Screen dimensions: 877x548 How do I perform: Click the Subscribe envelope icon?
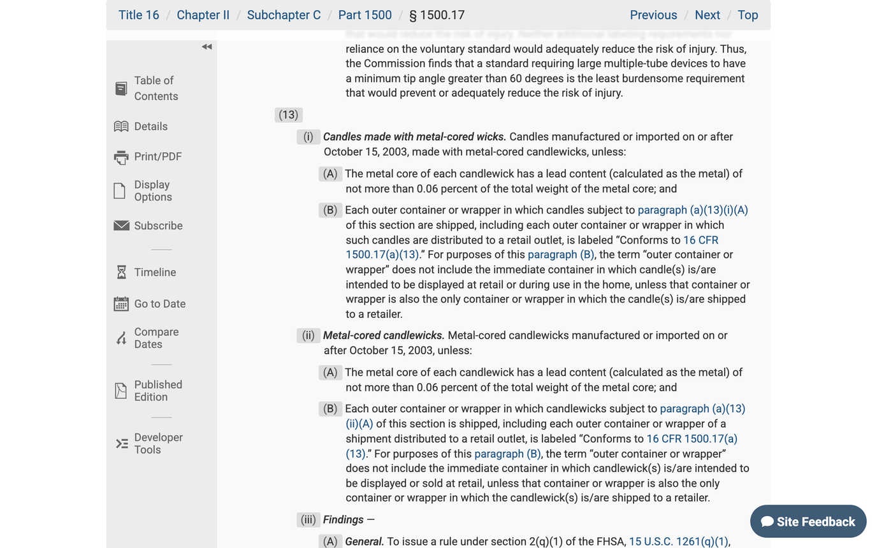coord(121,226)
